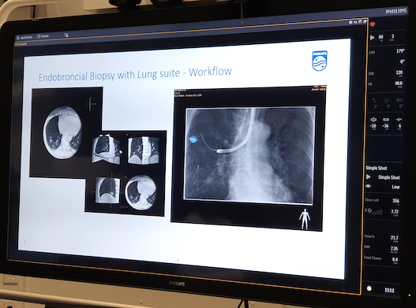The width and height of the screenshot is (416, 308).
Task: Click the table pivot angle icon
Action: pos(399,100)
